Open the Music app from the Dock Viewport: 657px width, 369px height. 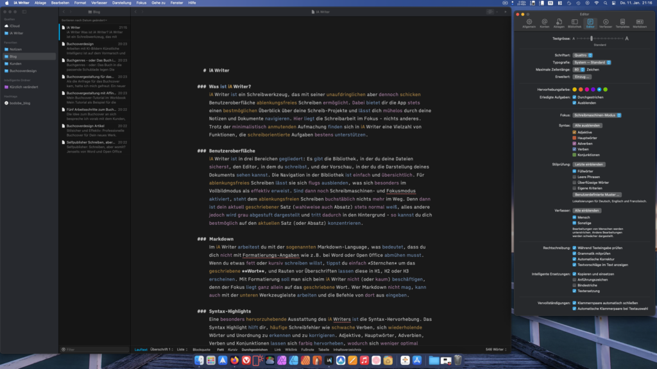pos(364,360)
